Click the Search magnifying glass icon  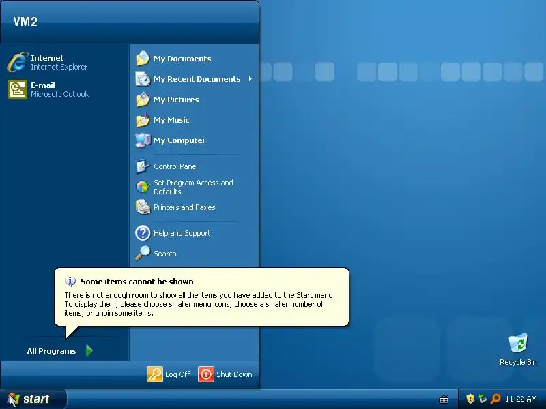[143, 253]
